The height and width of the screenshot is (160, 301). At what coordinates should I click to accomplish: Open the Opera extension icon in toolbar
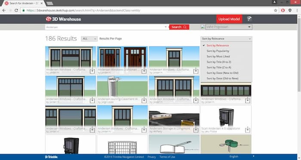283,10
